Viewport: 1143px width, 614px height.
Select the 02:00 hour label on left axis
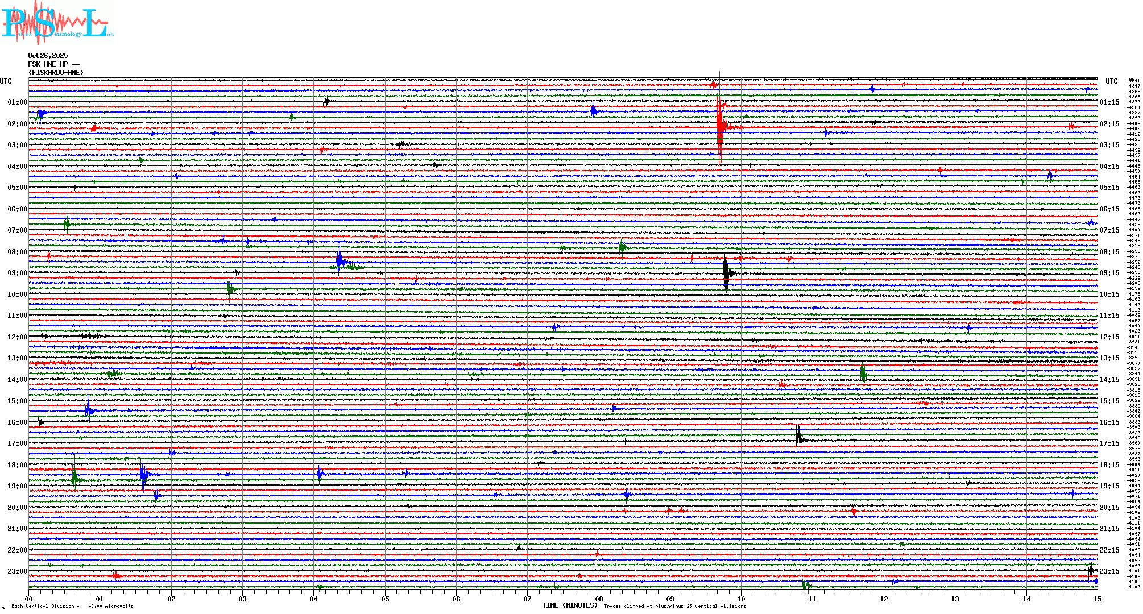17,124
